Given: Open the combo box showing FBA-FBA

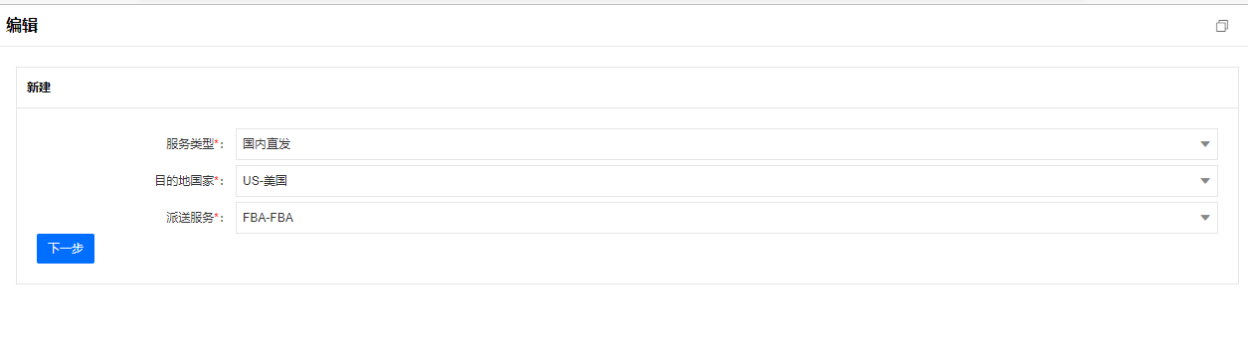Looking at the screenshot, I should (x=727, y=218).
